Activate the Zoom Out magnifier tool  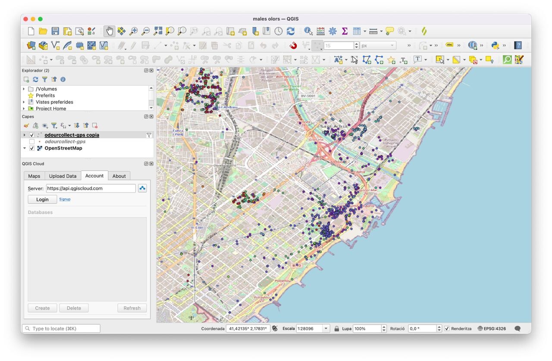tap(146, 31)
